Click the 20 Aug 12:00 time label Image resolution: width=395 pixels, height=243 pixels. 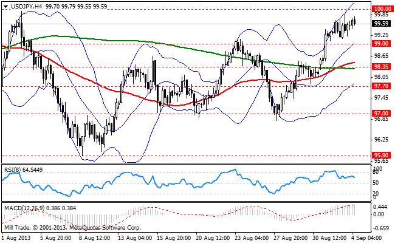click(213, 238)
